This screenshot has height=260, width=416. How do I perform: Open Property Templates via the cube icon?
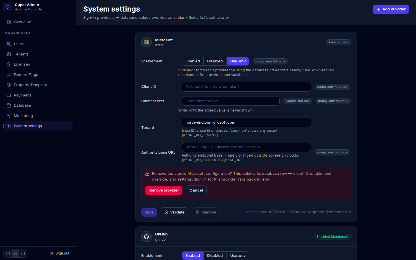pos(9,85)
